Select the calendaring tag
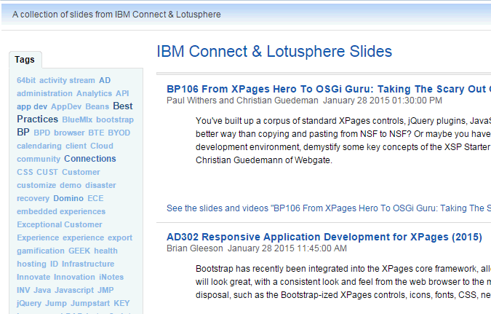 tap(39, 146)
